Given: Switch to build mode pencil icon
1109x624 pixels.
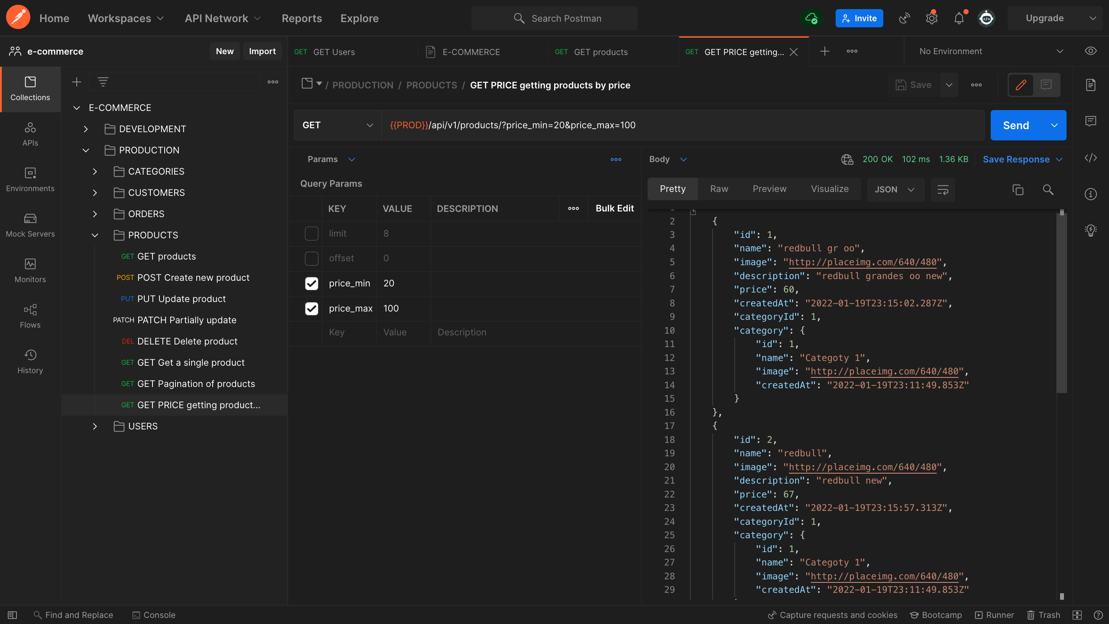Looking at the screenshot, I should [x=1021, y=85].
